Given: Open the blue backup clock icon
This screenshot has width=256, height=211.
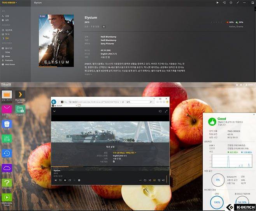Looking at the screenshot, I should pyautogui.click(x=7, y=153).
